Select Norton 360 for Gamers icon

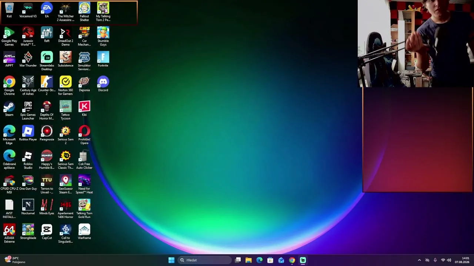click(x=66, y=86)
